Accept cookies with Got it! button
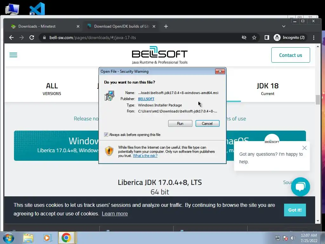325x244 pixels. (295, 210)
